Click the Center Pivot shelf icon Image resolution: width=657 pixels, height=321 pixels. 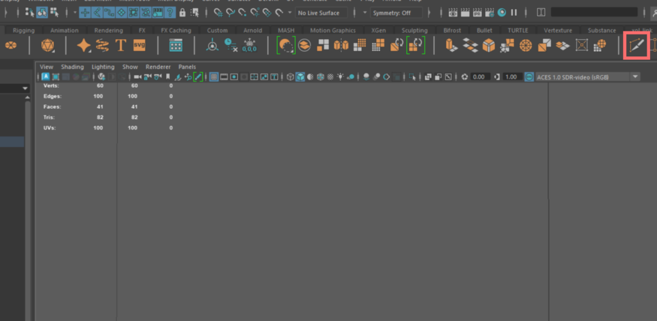[212, 45]
